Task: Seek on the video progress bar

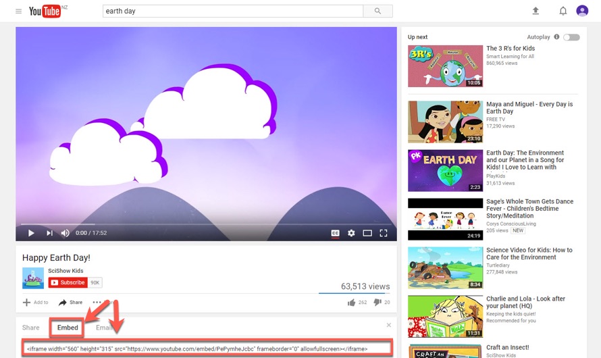Action: [206, 224]
